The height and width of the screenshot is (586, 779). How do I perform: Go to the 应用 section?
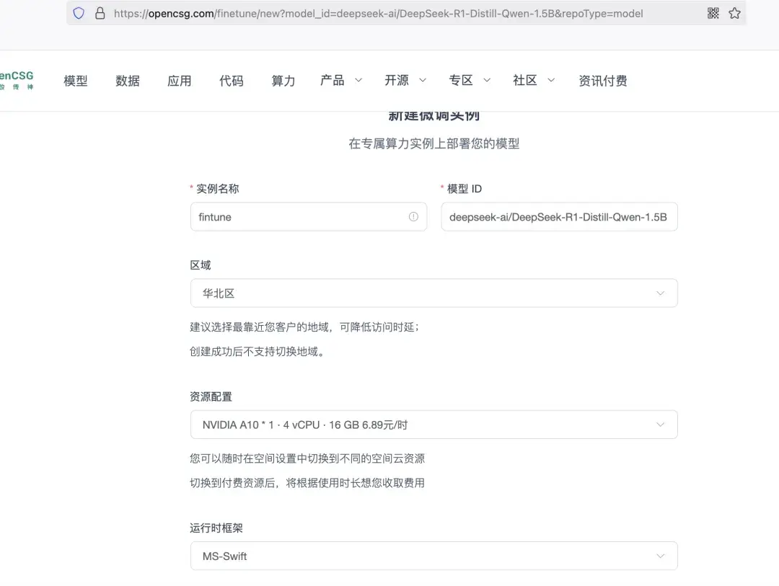pyautogui.click(x=179, y=81)
